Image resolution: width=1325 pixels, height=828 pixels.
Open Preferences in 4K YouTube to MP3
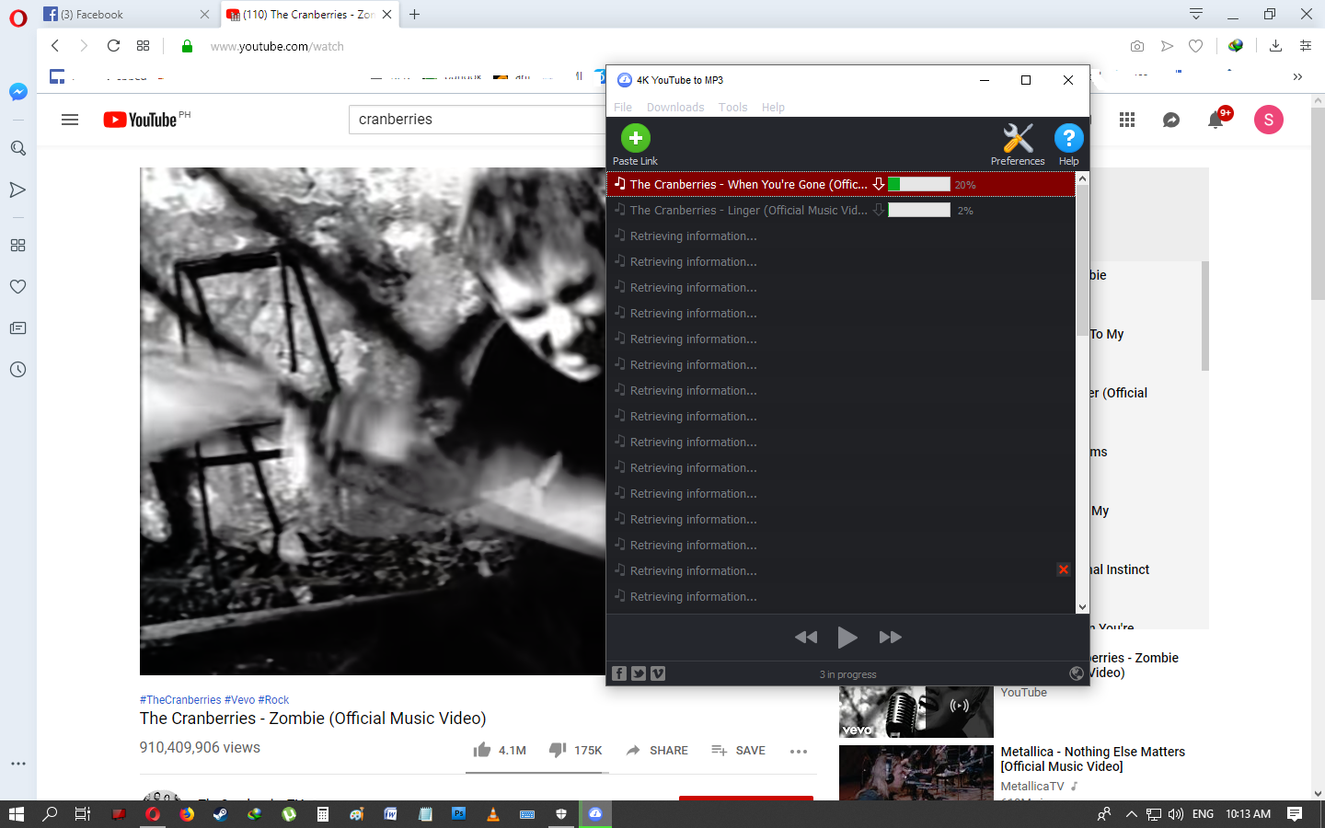(x=1018, y=144)
